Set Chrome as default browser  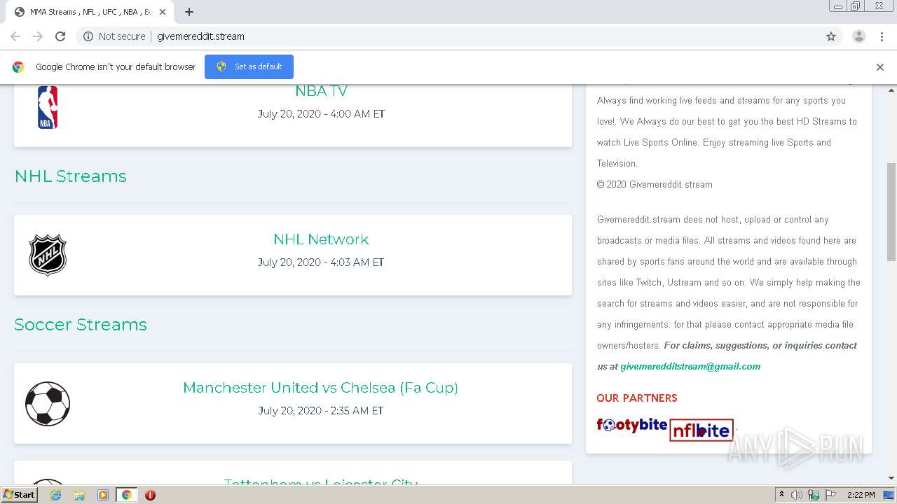pos(249,66)
